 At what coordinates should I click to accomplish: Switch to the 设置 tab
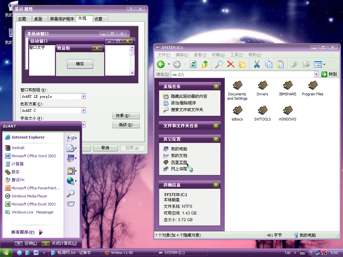click(x=100, y=19)
